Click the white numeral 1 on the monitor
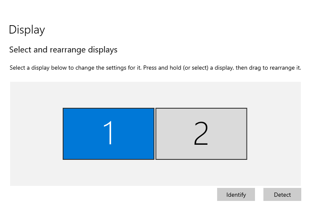Image resolution: width=316 pixels, height=211 pixels. 108,133
